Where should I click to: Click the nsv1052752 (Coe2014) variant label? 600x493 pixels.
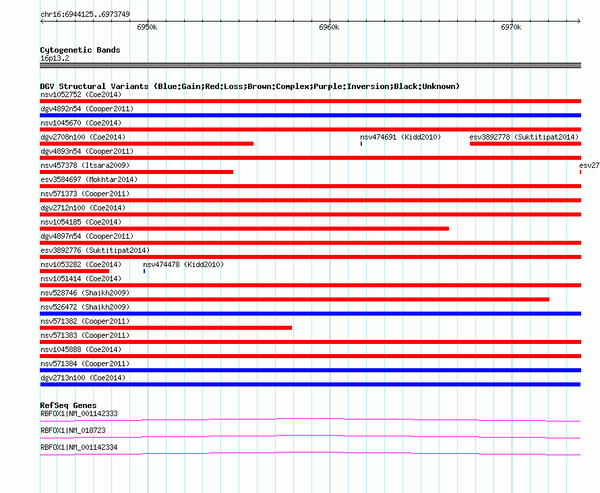[81, 94]
